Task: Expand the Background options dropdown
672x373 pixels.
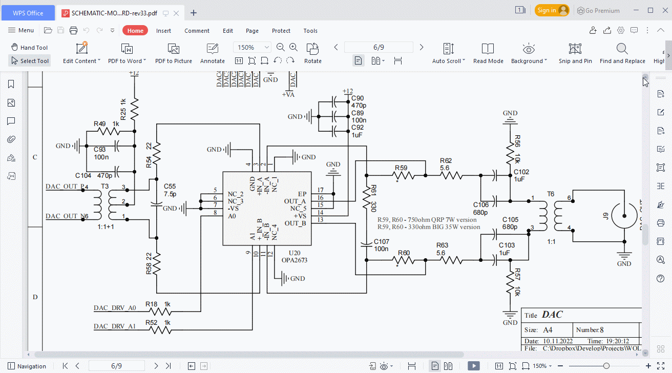Action: pos(529,54)
